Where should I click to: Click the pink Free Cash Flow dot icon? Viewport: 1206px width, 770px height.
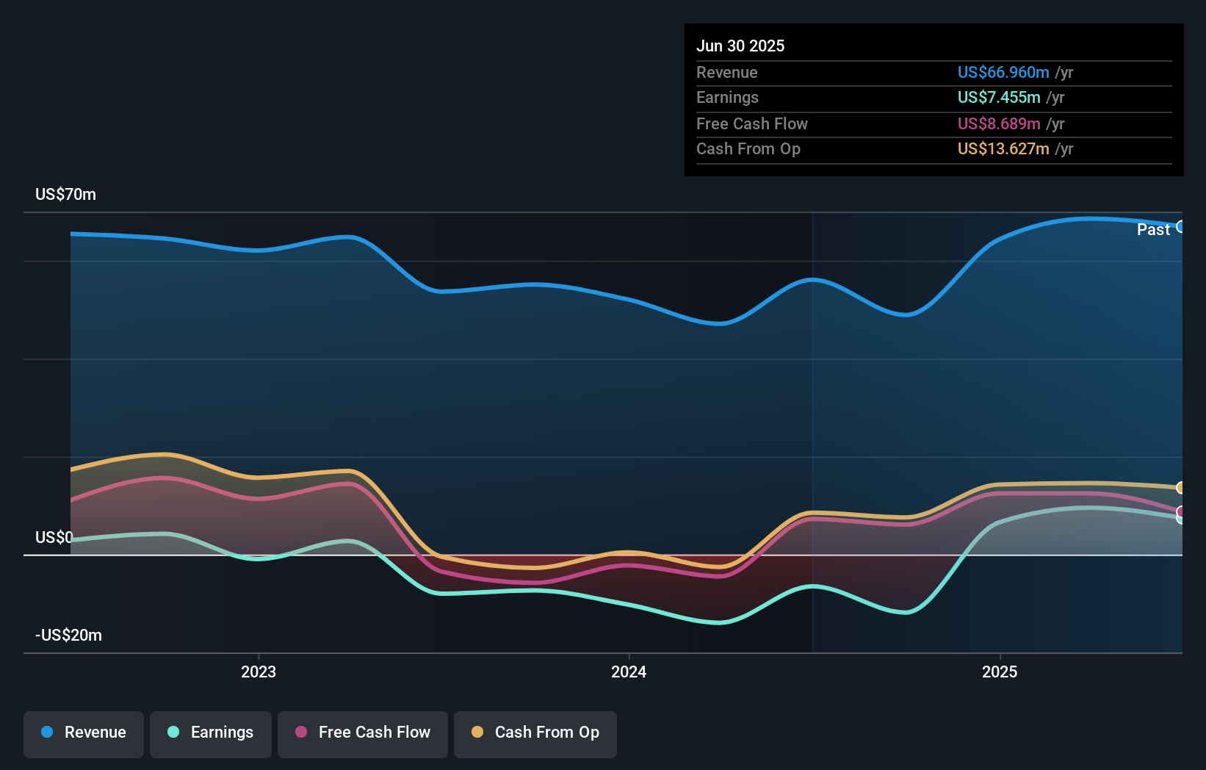click(x=301, y=733)
